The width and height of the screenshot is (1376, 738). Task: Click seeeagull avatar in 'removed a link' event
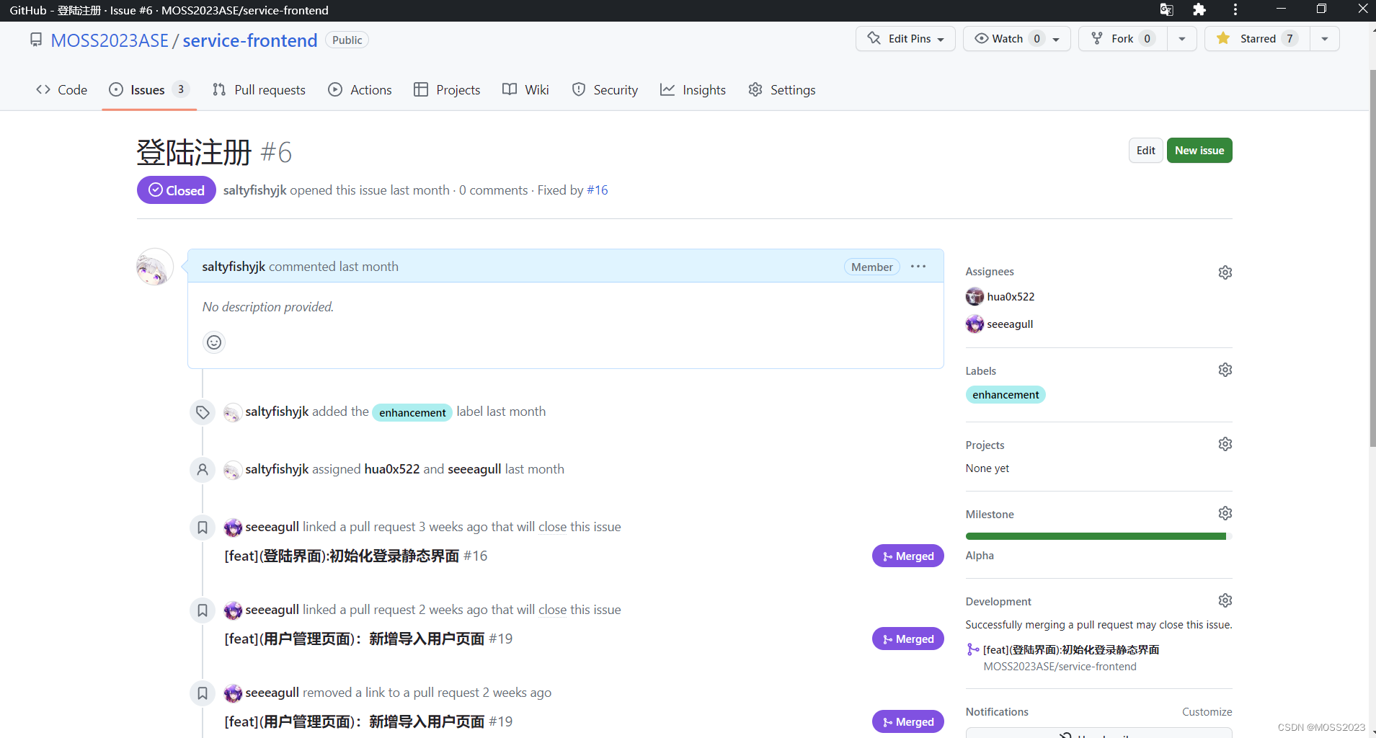[233, 693]
